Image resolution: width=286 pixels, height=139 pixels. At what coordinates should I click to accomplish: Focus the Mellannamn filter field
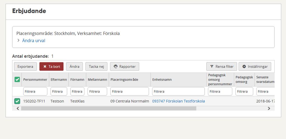[97, 91]
